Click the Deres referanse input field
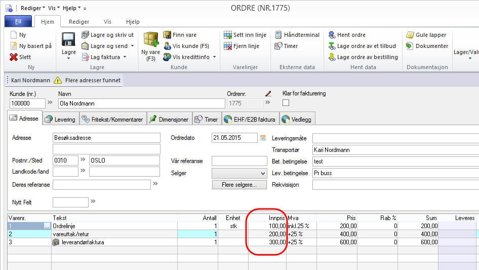This screenshot has height=270, width=479. click(x=101, y=185)
